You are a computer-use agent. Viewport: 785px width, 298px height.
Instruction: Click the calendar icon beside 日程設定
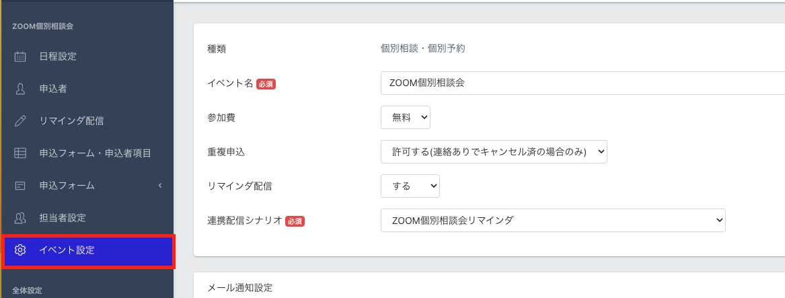[x=20, y=57]
